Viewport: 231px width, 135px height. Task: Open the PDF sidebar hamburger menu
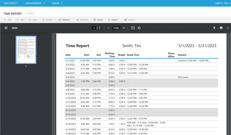pyautogui.click(x=6, y=28)
